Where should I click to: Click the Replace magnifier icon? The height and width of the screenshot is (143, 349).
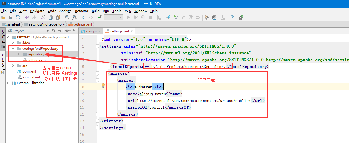(74, 17)
